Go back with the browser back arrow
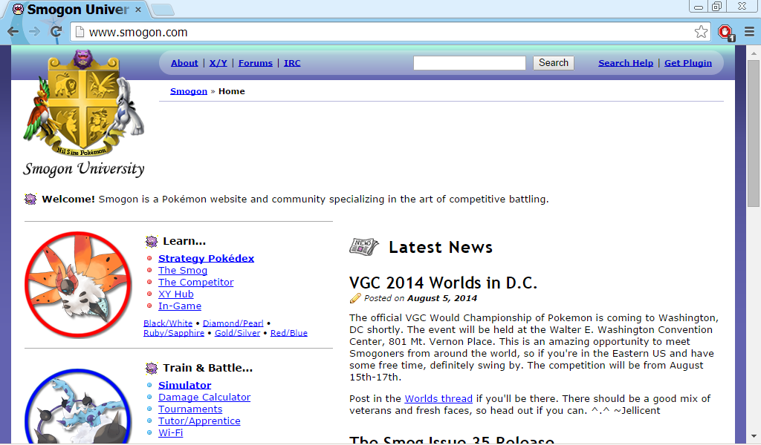 [13, 32]
